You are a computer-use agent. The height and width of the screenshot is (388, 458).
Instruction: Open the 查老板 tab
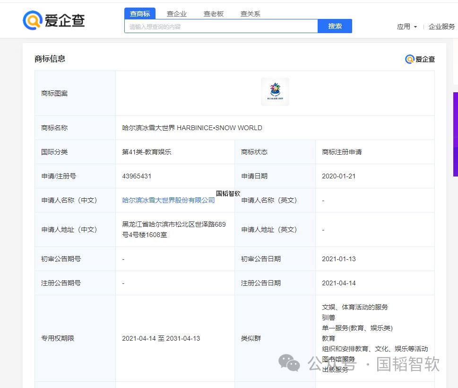pos(214,14)
